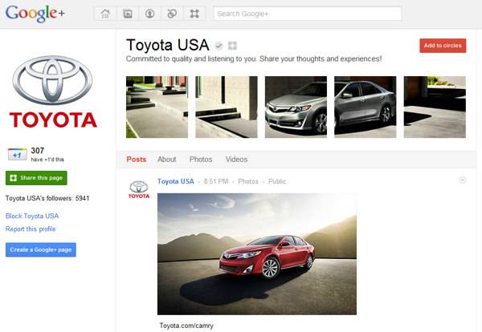Screen dimensions: 482x332
Task: Switch to the Photos tab
Action: pyautogui.click(x=201, y=160)
